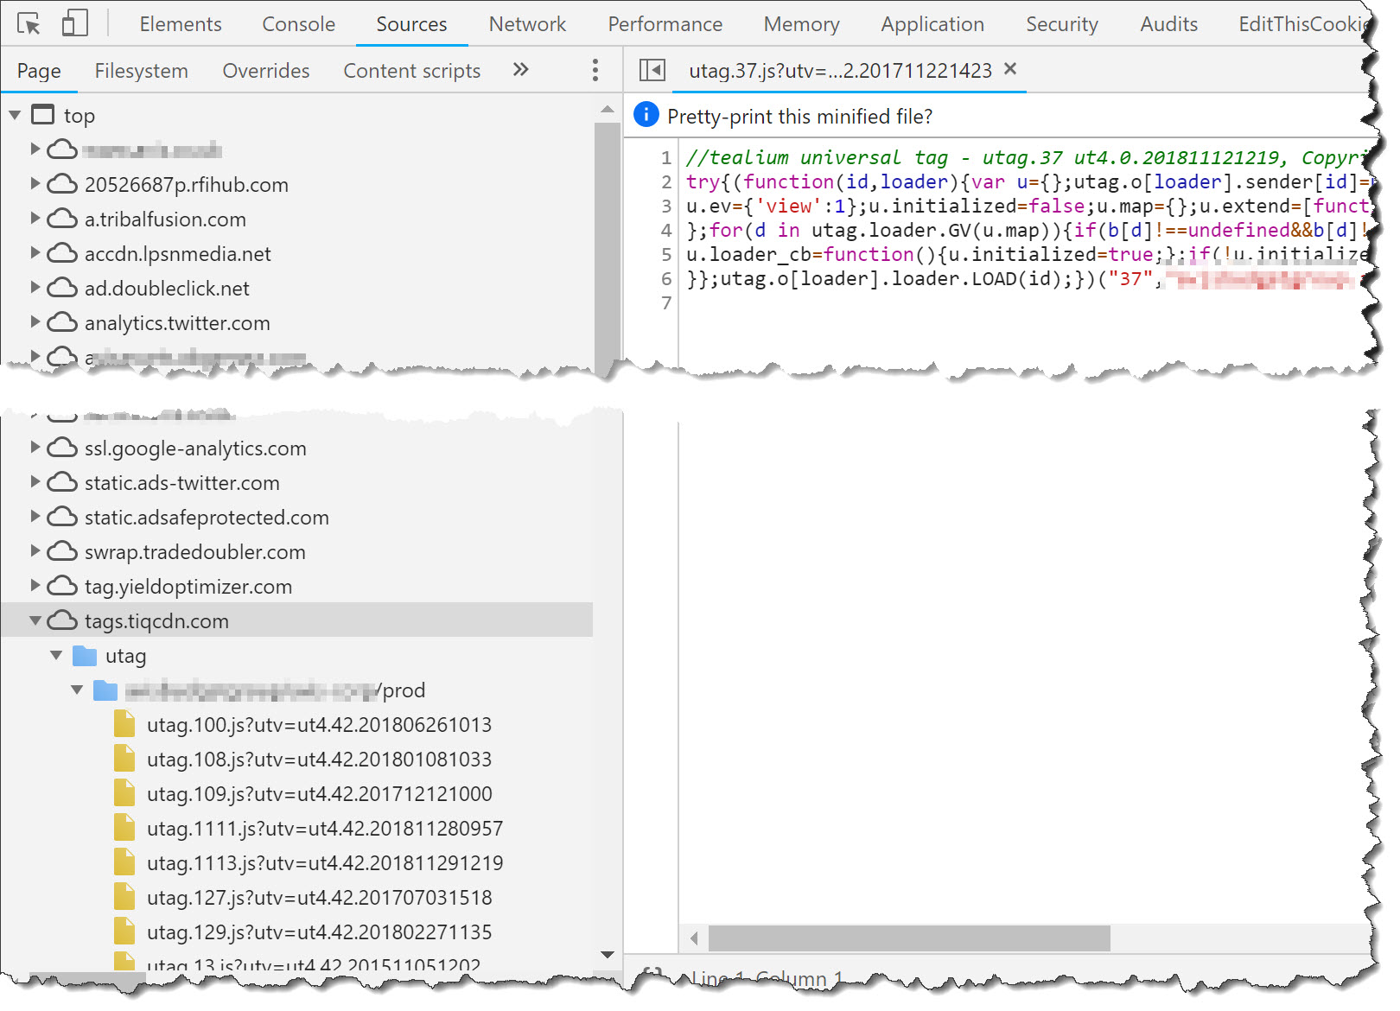Expand the ad.doubleclick.net domain node

(x=35, y=287)
